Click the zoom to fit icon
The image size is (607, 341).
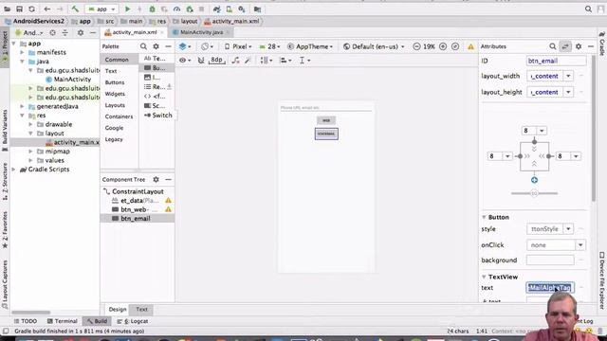(455, 46)
